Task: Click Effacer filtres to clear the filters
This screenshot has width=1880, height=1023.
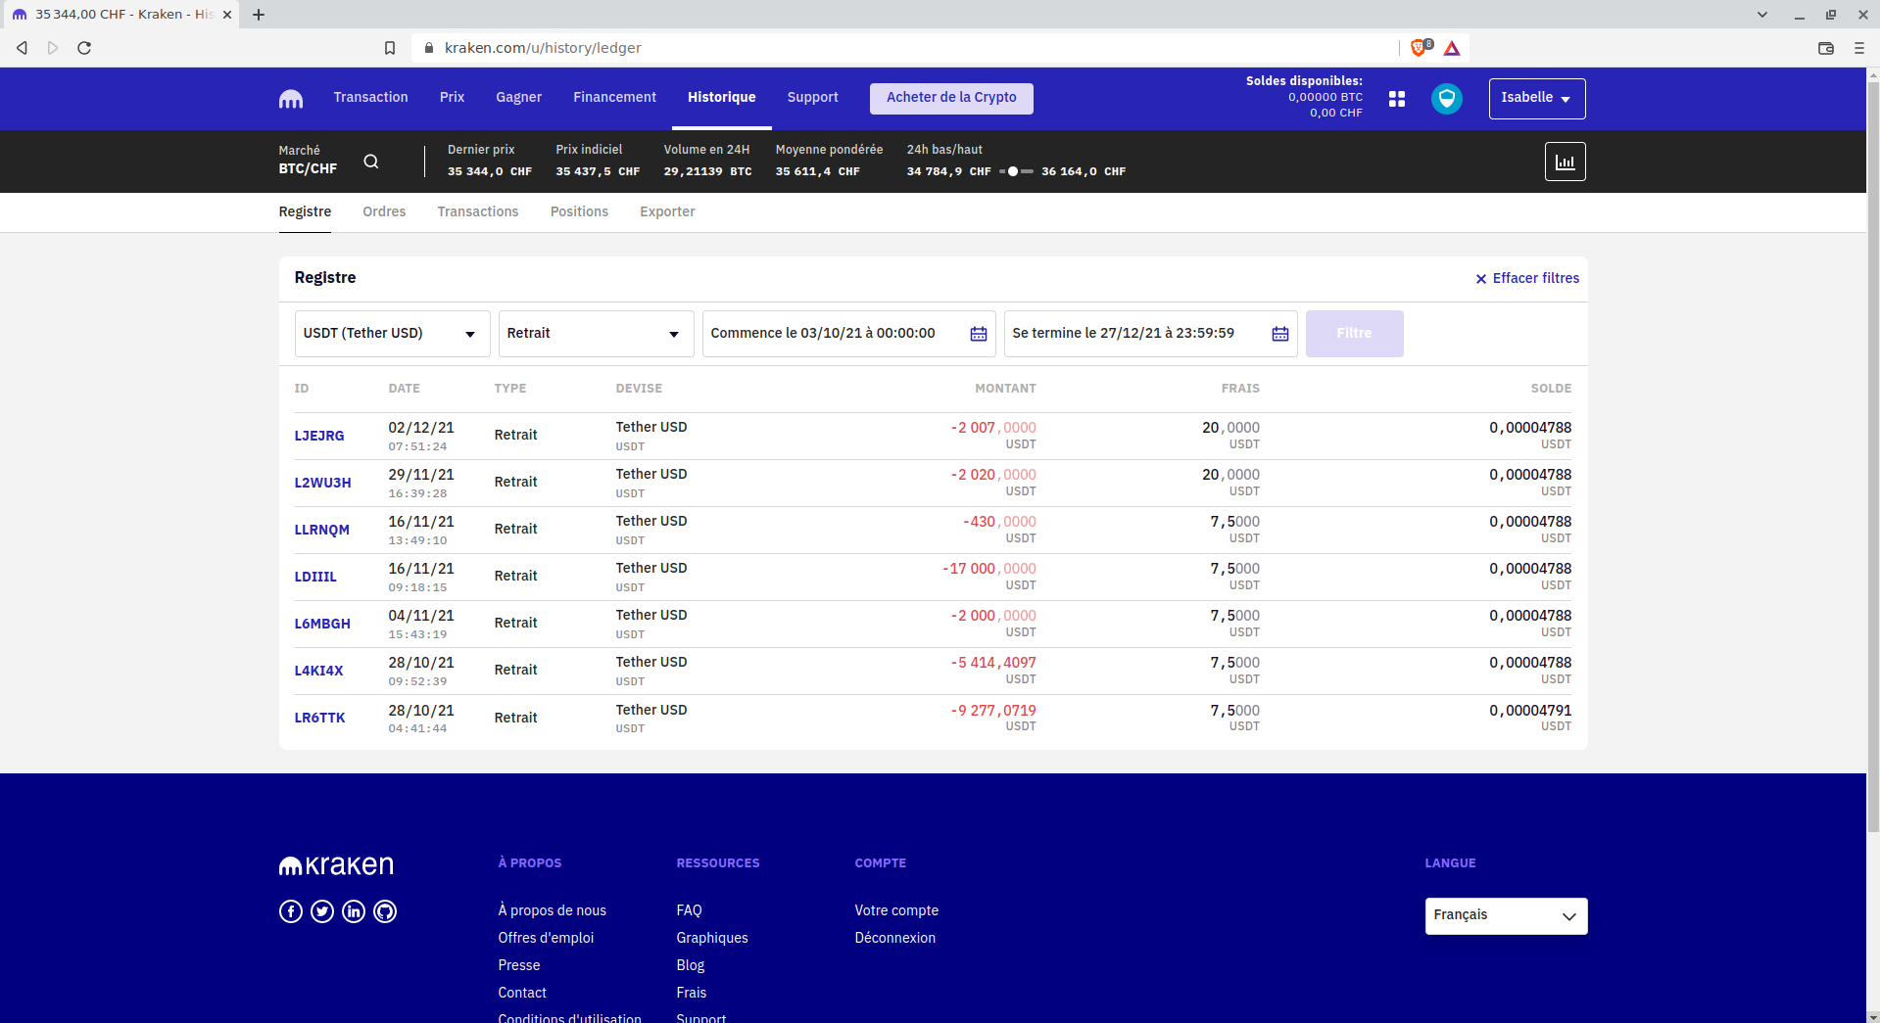Action: (1527, 278)
